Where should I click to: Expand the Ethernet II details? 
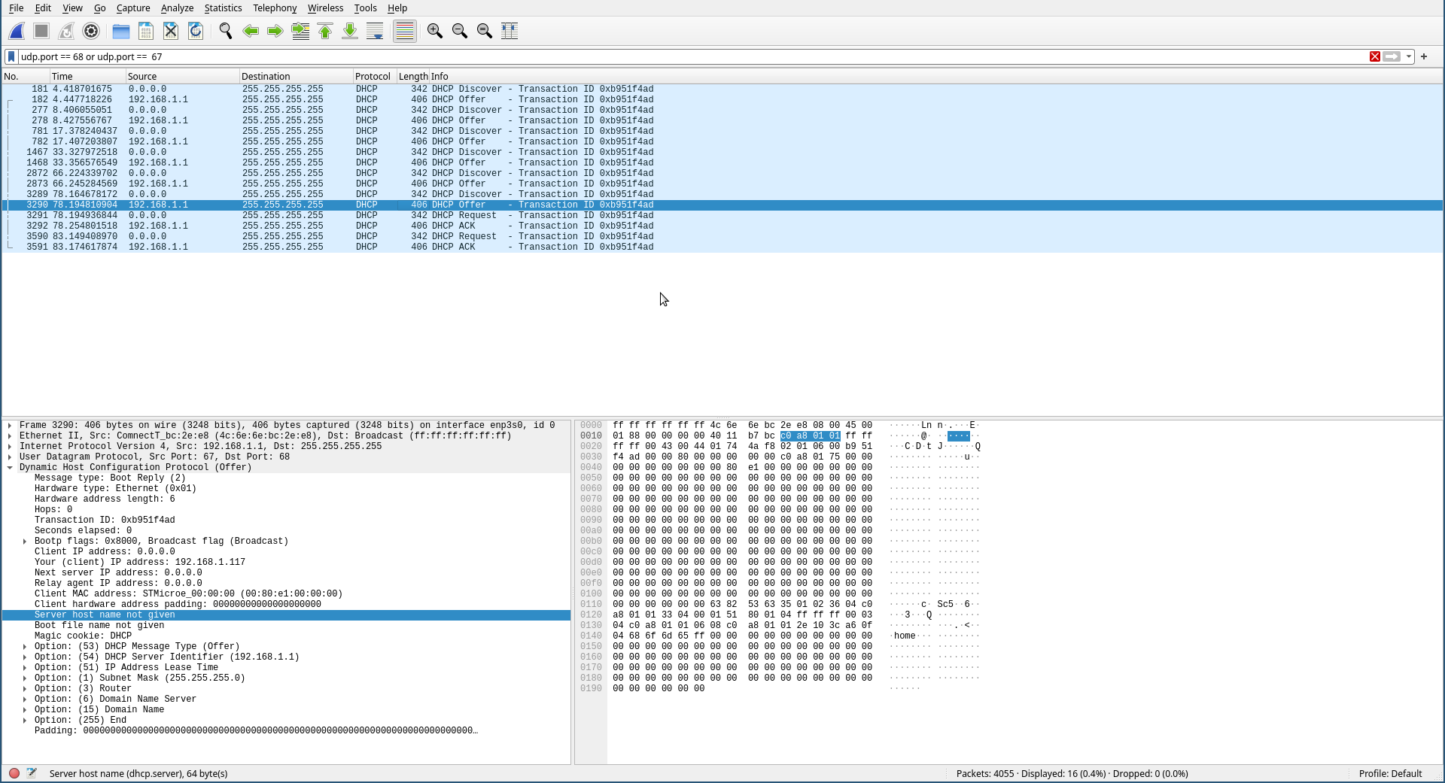8,436
